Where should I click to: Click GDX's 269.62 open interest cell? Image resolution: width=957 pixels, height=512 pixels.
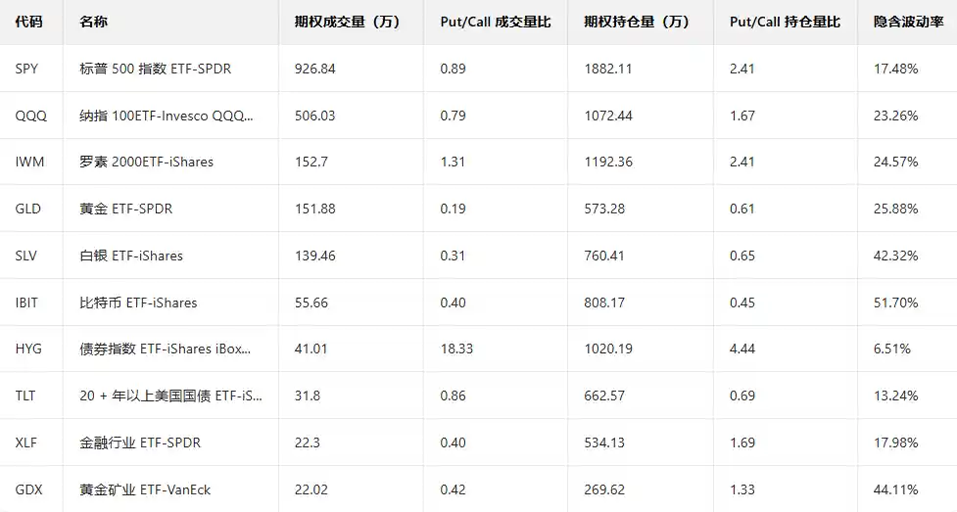(x=603, y=489)
